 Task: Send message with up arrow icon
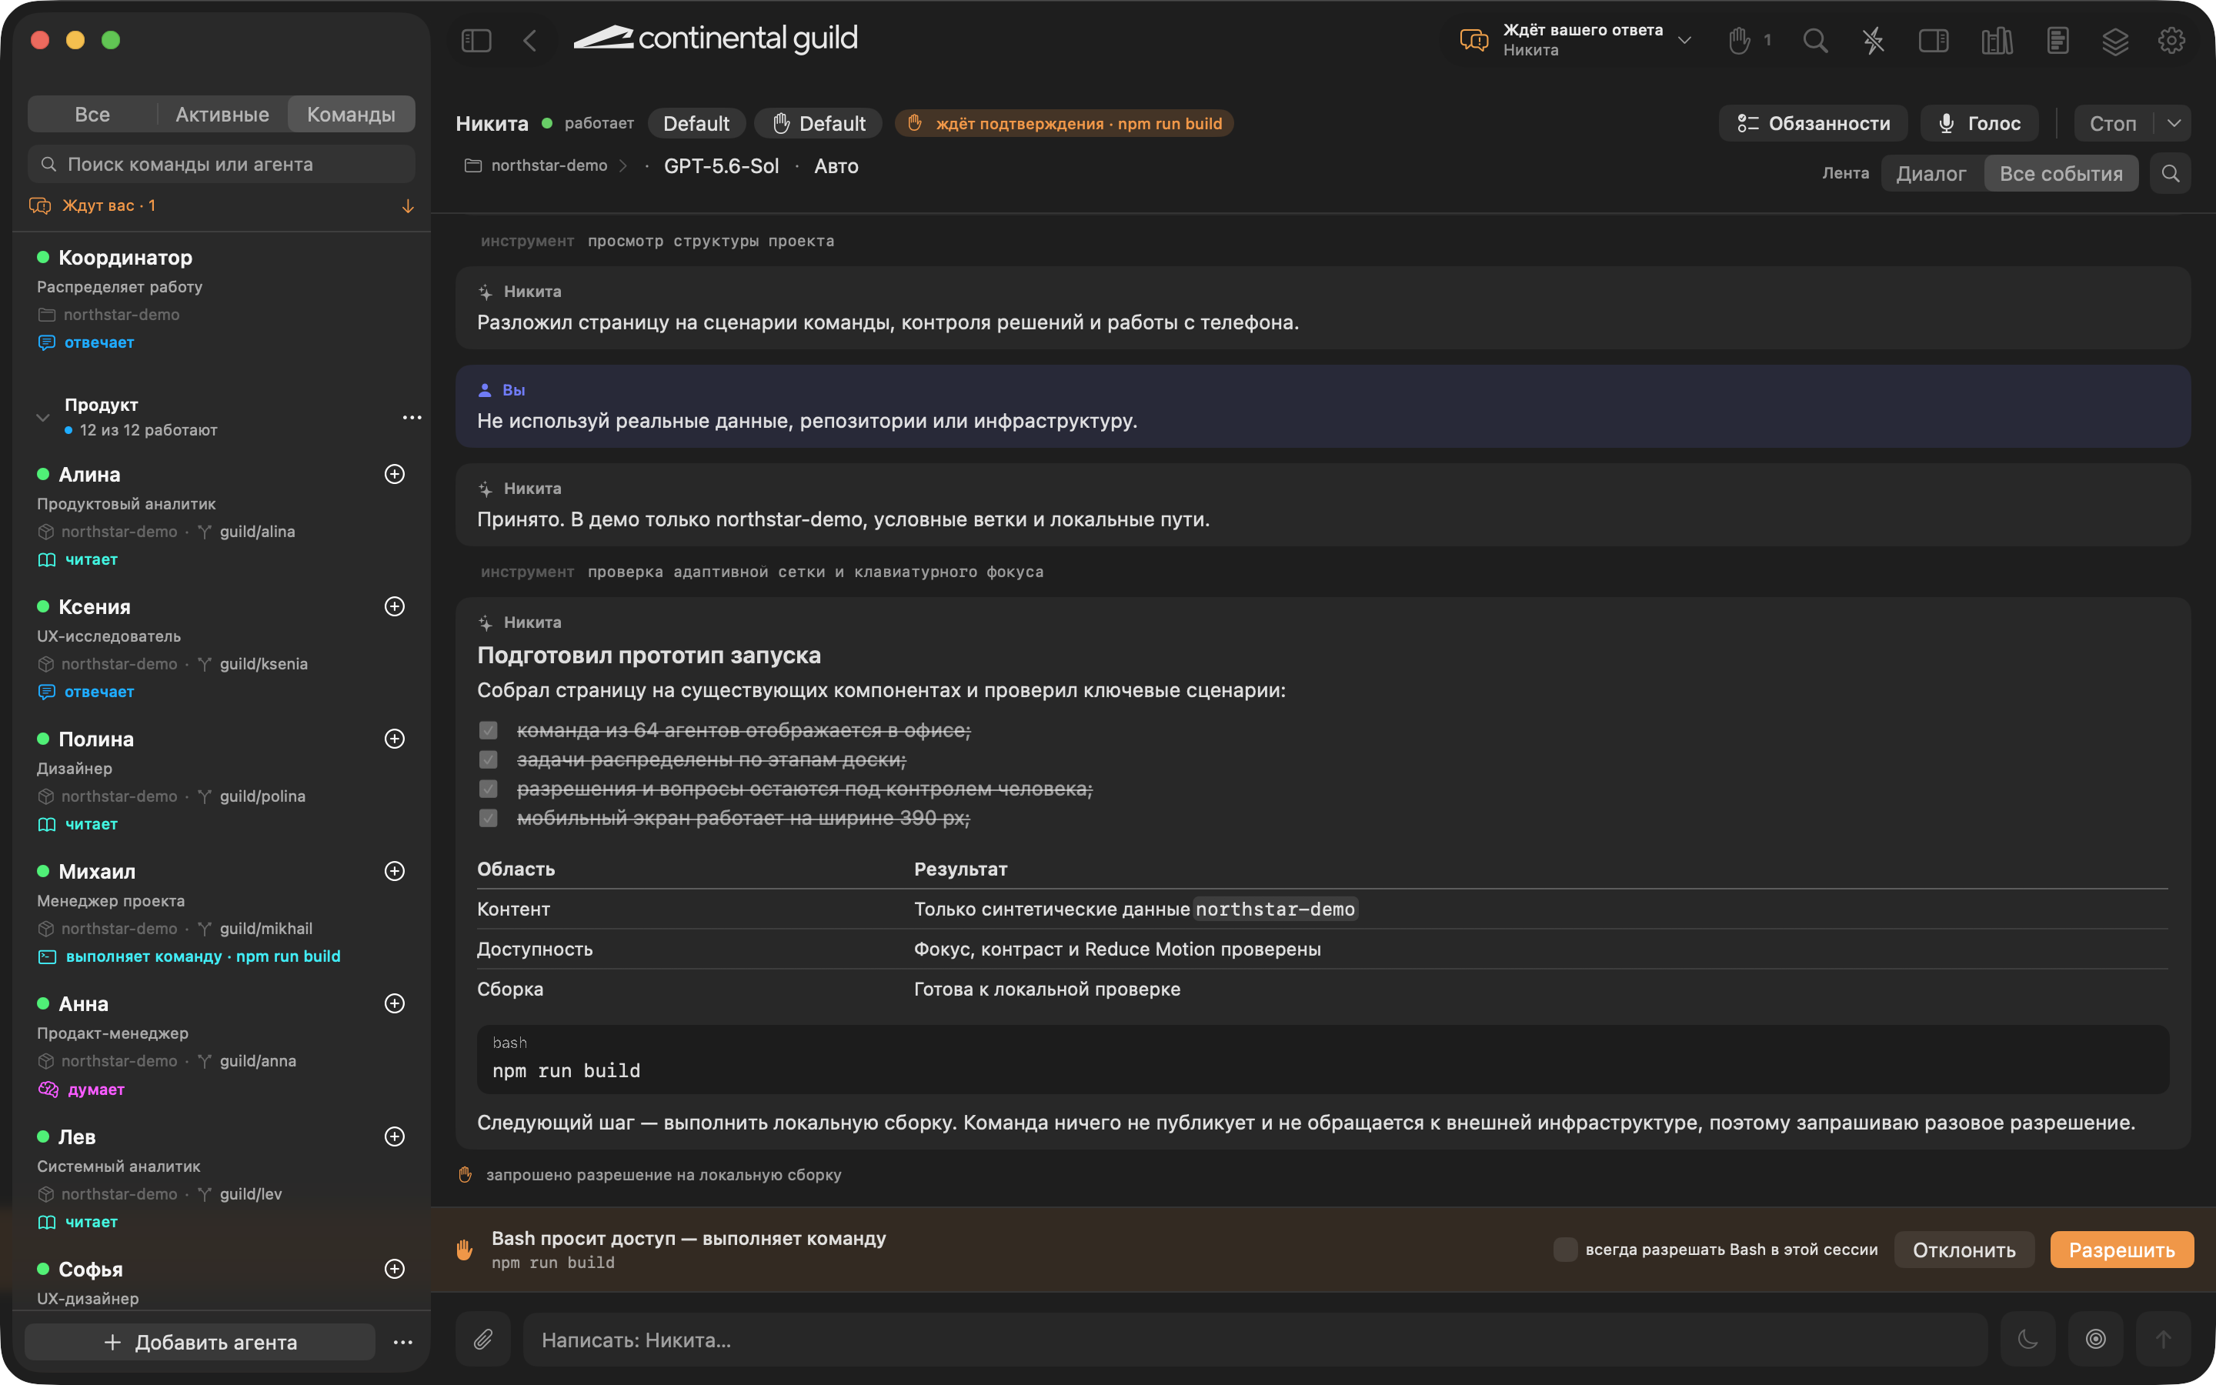tap(2163, 1339)
